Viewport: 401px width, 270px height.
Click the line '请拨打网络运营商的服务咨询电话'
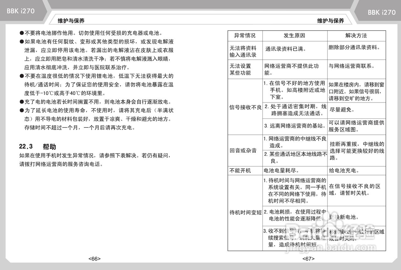[x=61, y=164]
